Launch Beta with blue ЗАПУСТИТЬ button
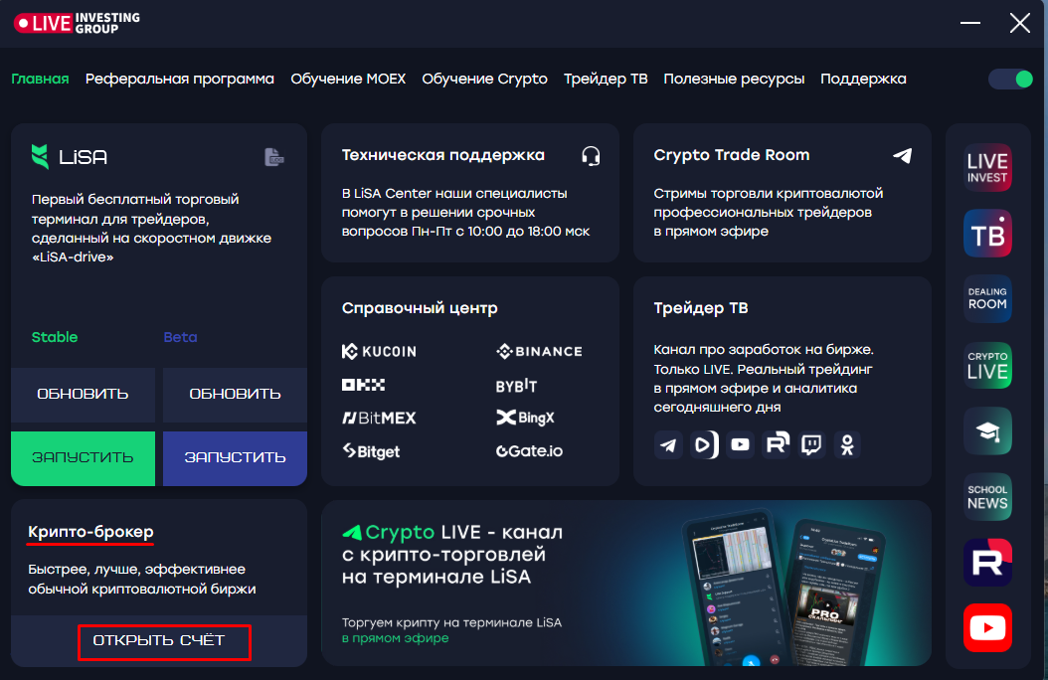Viewport: 1048px width, 680px height. click(x=235, y=458)
